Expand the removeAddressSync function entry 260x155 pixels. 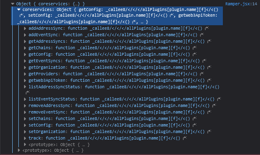click(x=25, y=106)
